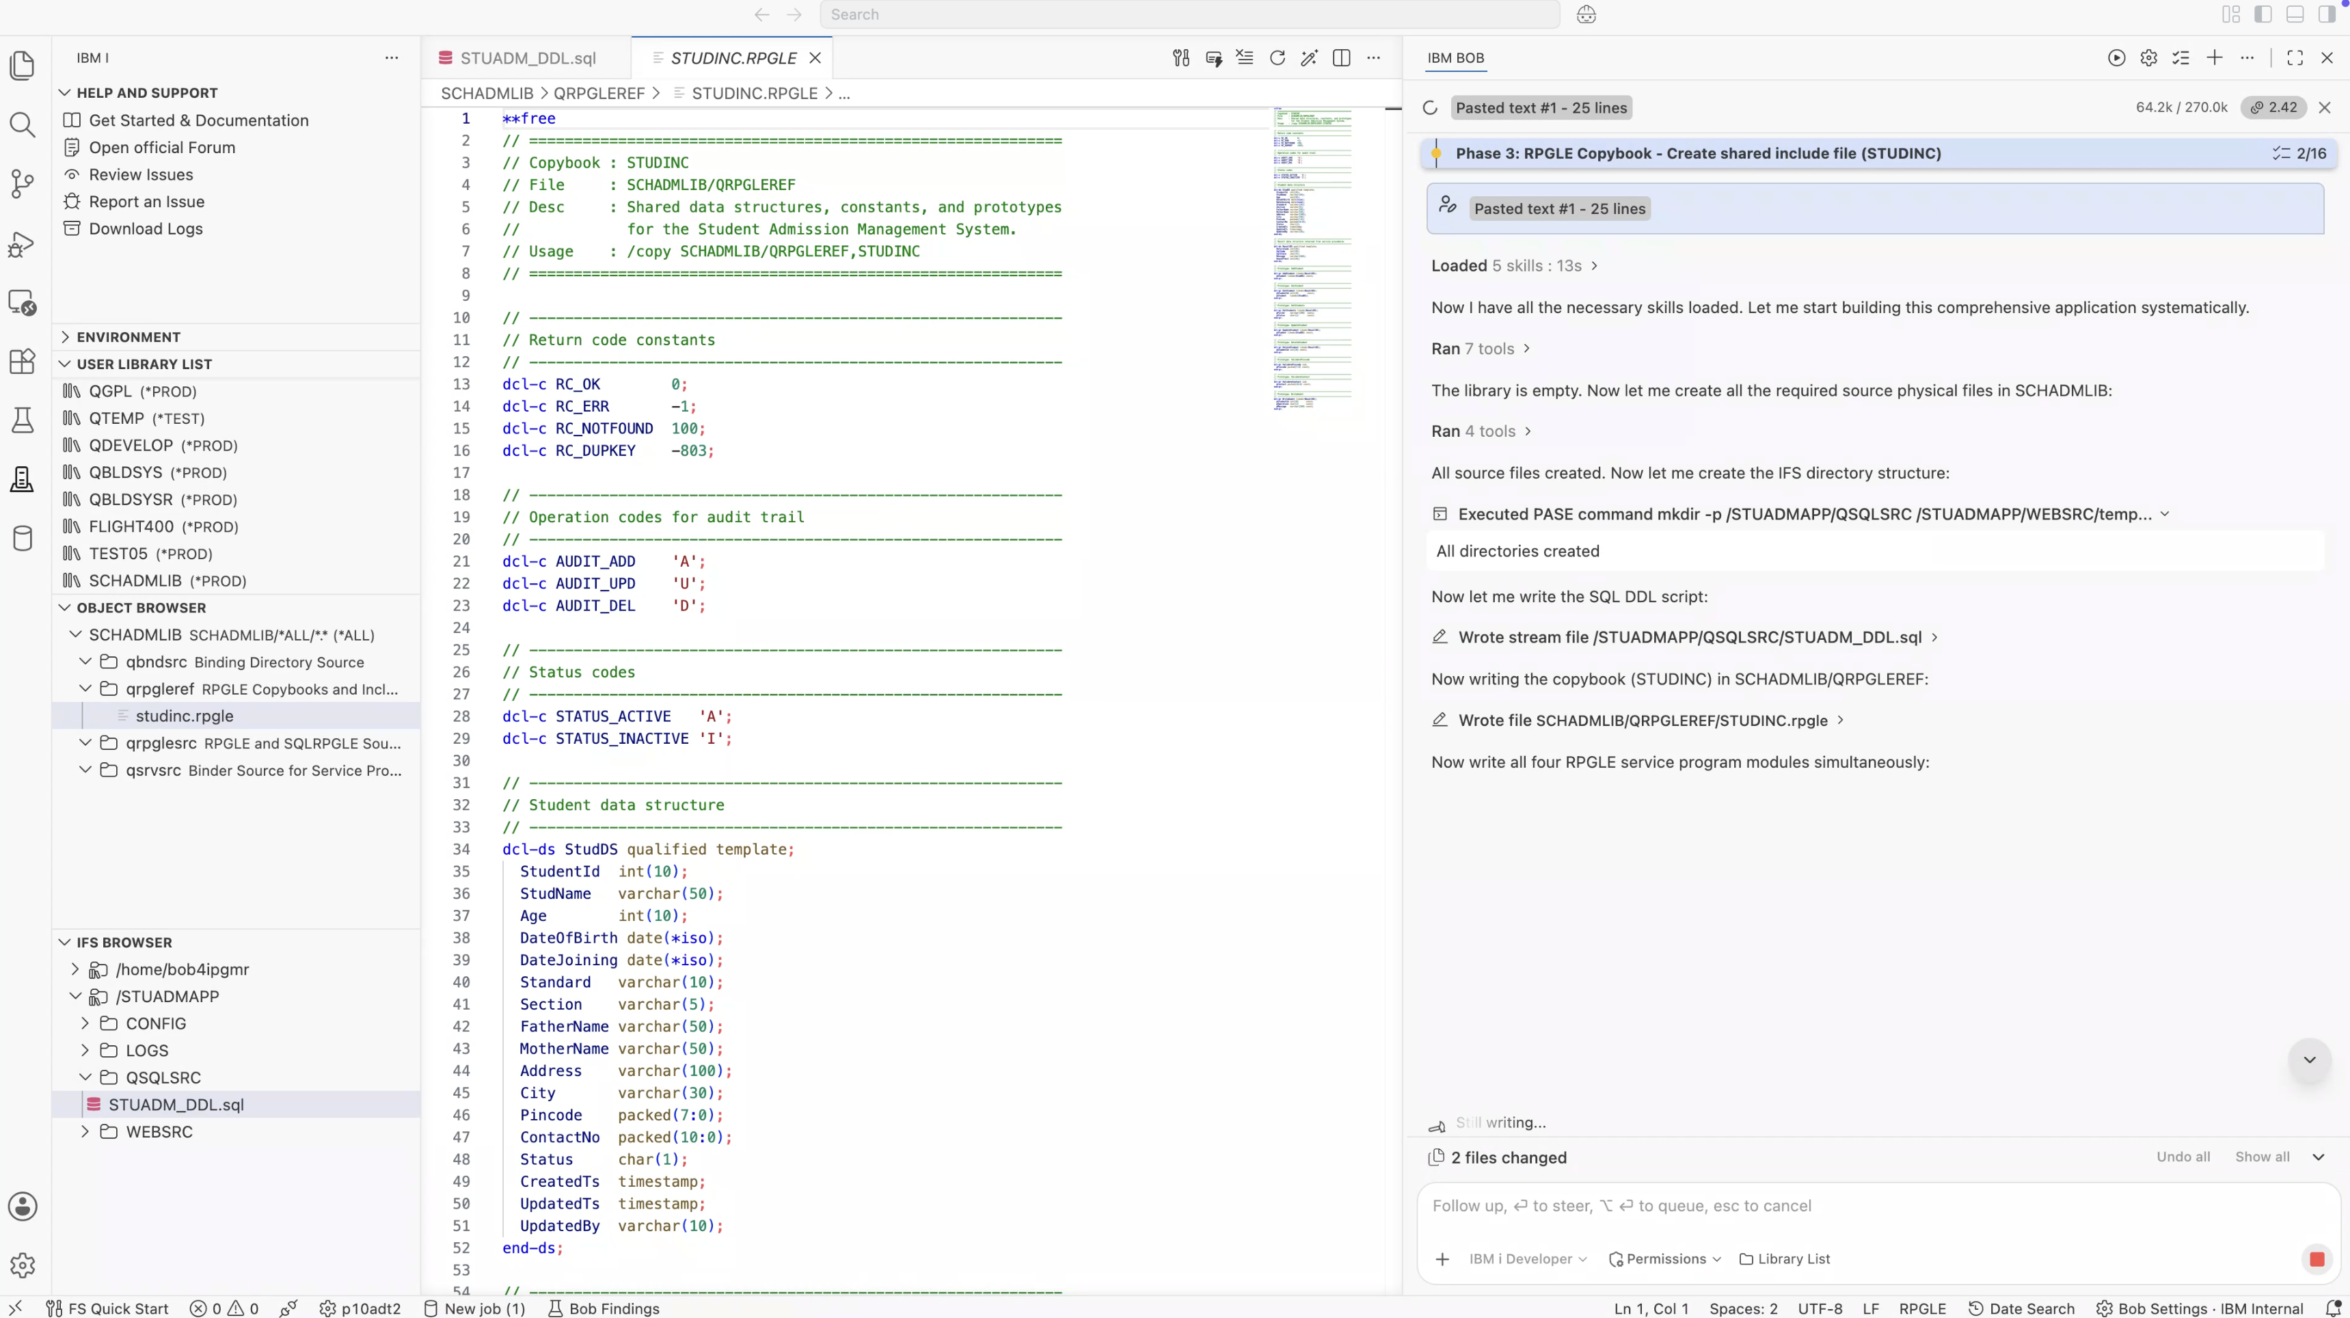
Task: Click Report an Issue
Action: [x=146, y=202]
